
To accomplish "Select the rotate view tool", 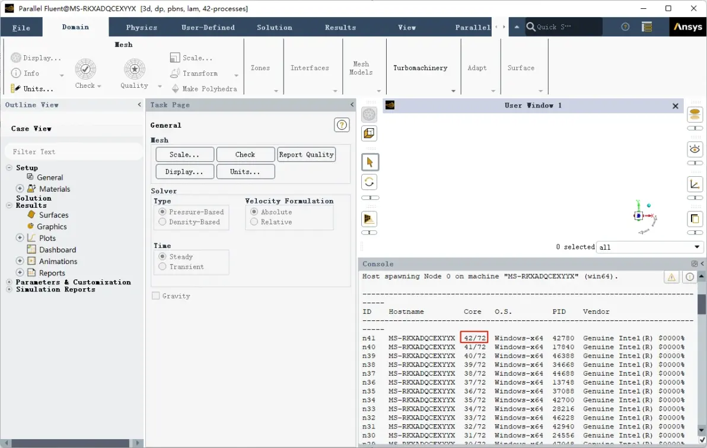I will click(370, 182).
